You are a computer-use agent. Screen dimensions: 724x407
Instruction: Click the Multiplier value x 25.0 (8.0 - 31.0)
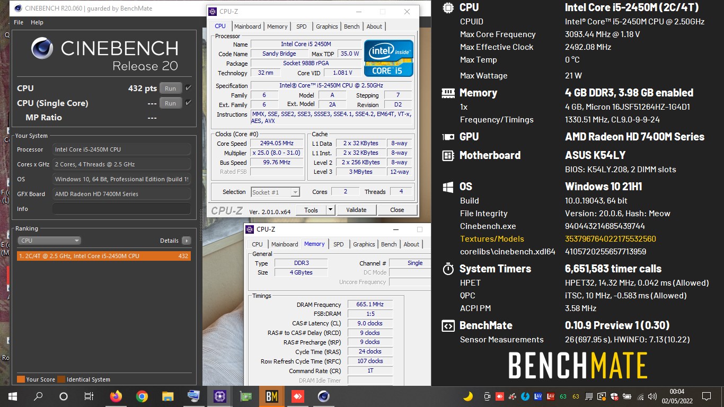coord(277,153)
